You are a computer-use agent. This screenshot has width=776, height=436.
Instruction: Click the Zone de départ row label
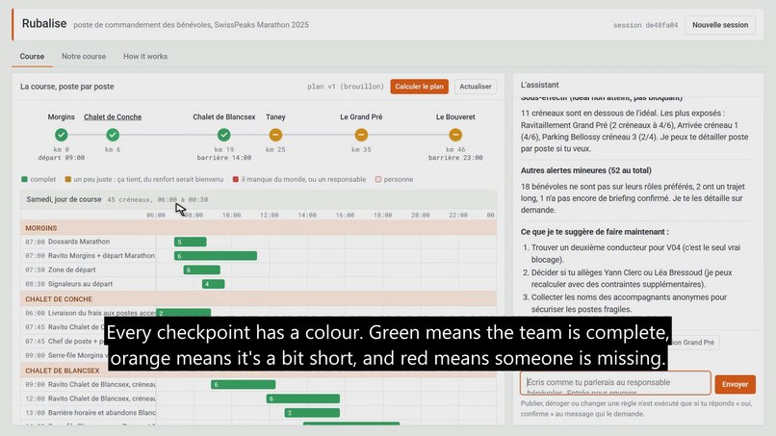(72, 269)
